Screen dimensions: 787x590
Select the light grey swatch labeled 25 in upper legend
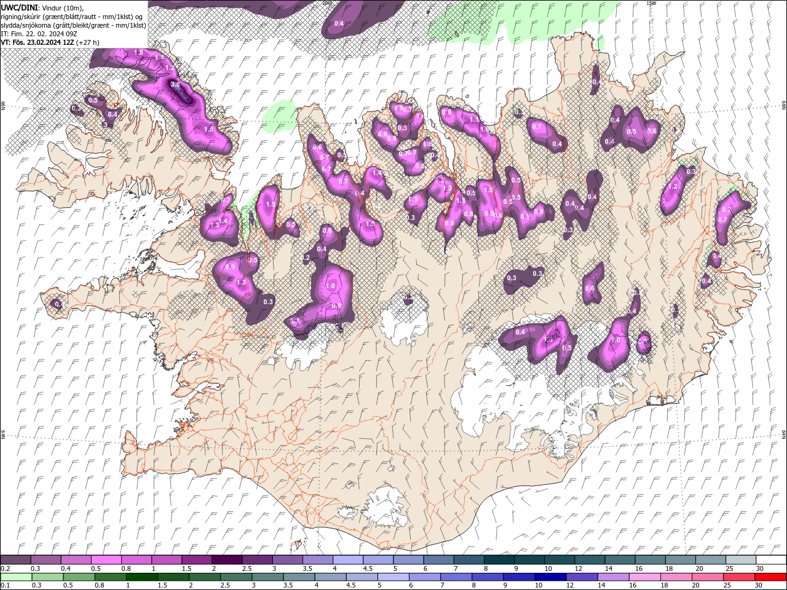741,559
